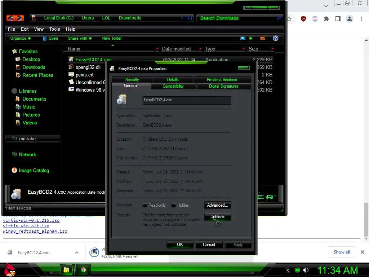Image resolution: width=369 pixels, height=277 pixels.
Task: Select Documents under Libraries
Action: coord(34,99)
